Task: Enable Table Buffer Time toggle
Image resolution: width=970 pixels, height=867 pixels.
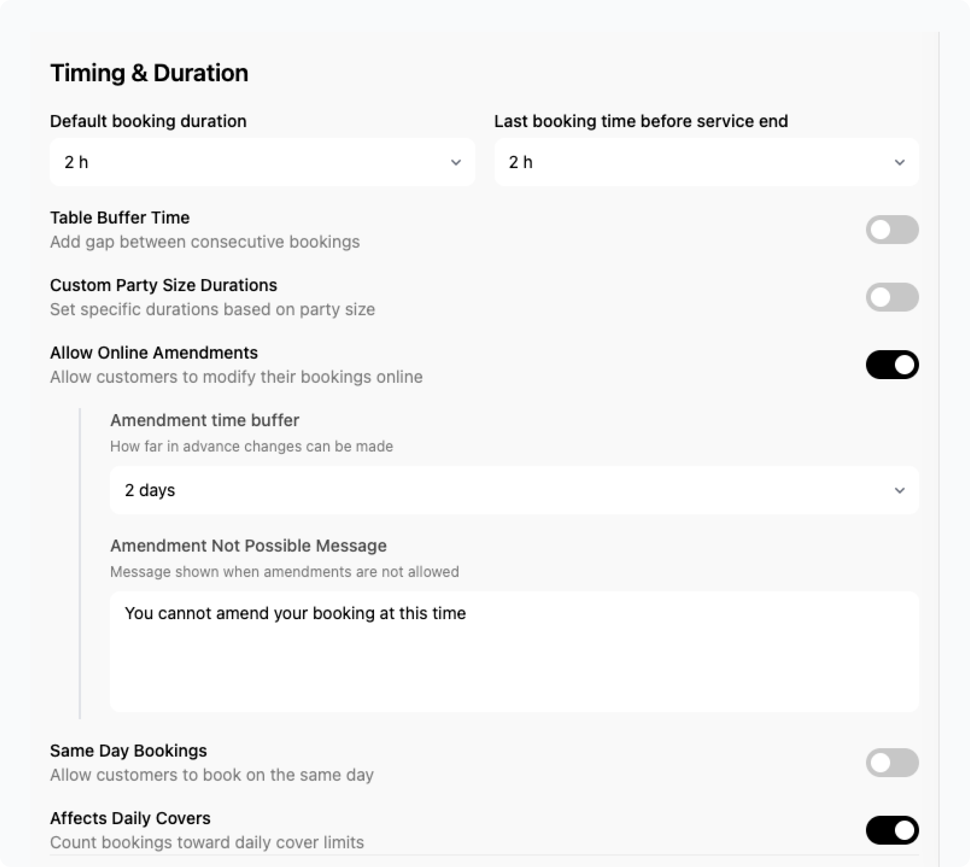Action: click(x=892, y=229)
